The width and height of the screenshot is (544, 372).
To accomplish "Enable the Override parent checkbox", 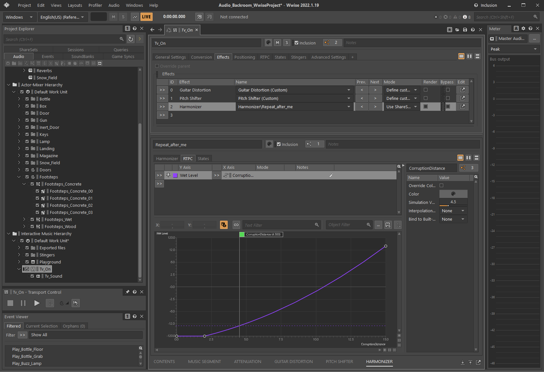I will 157,66.
